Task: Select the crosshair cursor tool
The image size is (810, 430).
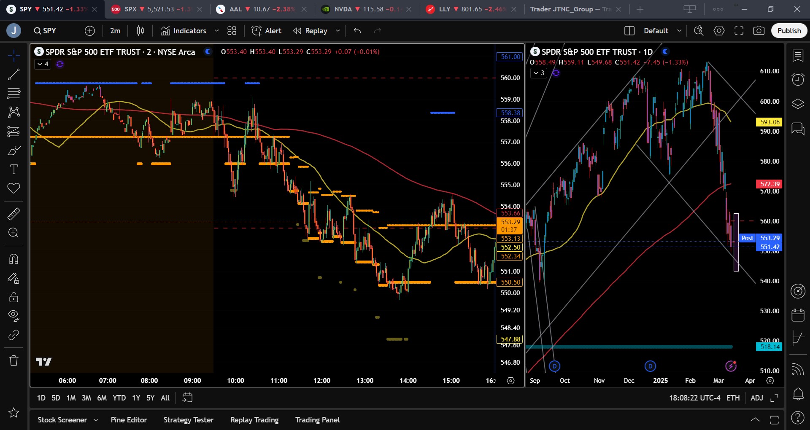Action: click(14, 55)
